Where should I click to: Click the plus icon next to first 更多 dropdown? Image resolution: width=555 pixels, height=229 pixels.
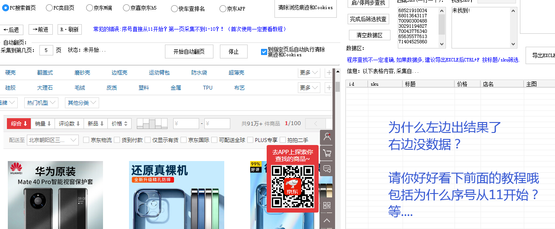tap(329, 72)
